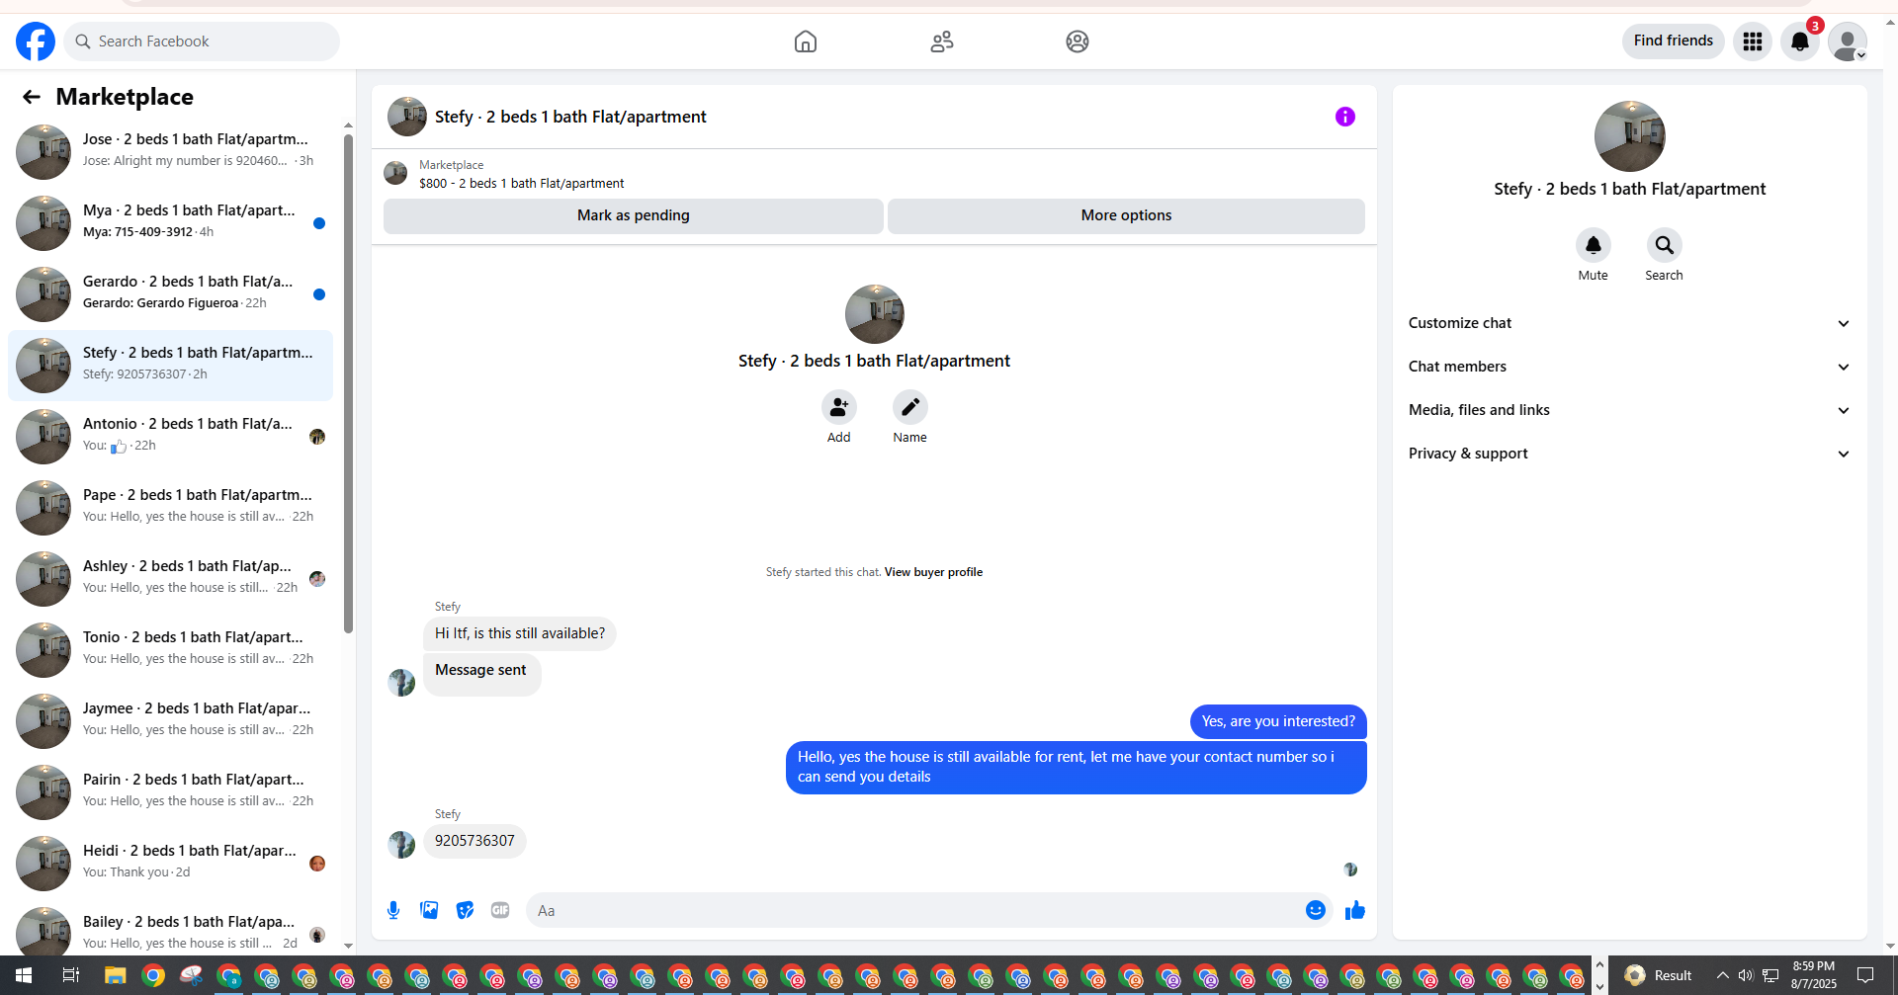The width and height of the screenshot is (1898, 995).
Task: Choose a GIF
Action: click(x=500, y=910)
